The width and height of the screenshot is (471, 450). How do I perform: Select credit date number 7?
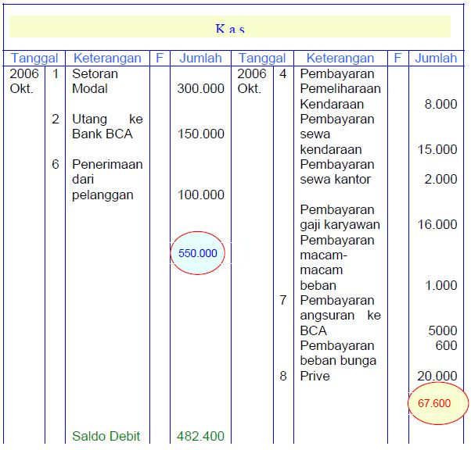point(283,300)
